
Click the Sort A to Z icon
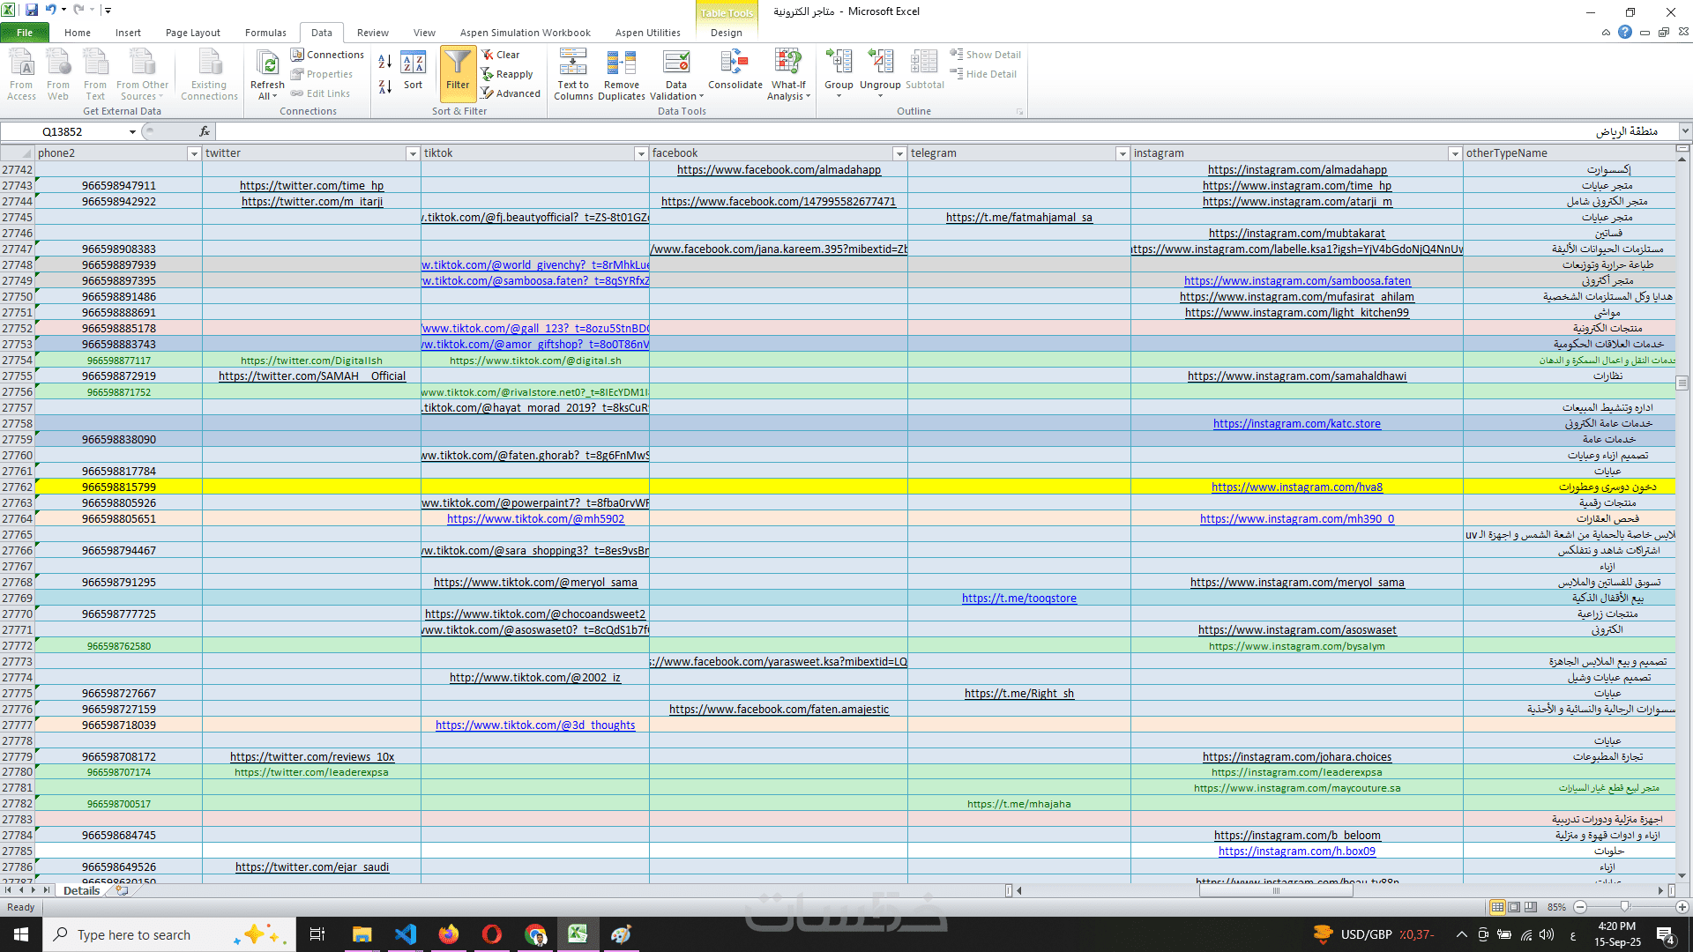click(x=385, y=62)
